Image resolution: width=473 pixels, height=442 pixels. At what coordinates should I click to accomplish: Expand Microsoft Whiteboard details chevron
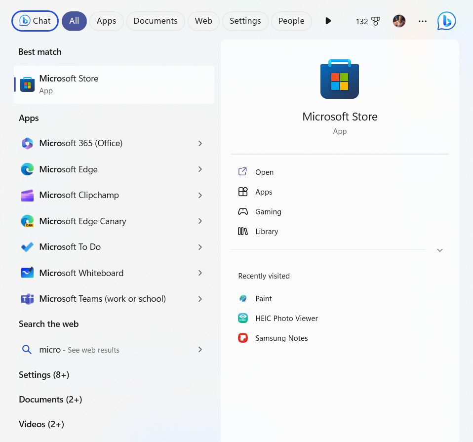200,273
